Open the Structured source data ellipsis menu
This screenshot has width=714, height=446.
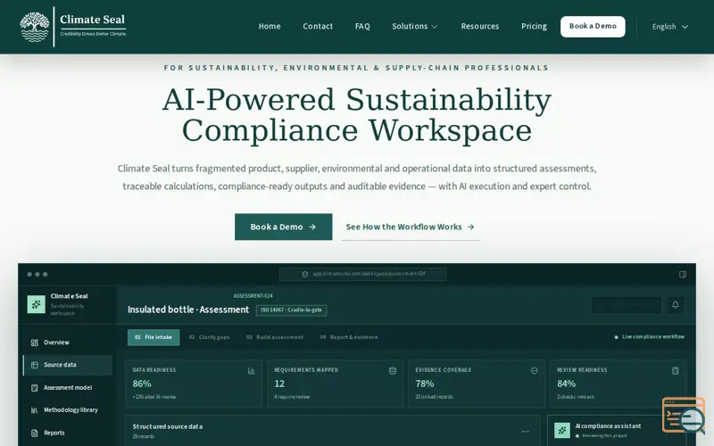pos(526,431)
